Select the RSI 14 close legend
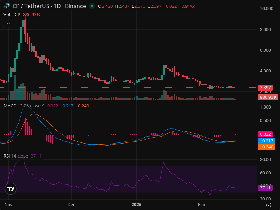 tap(16, 156)
